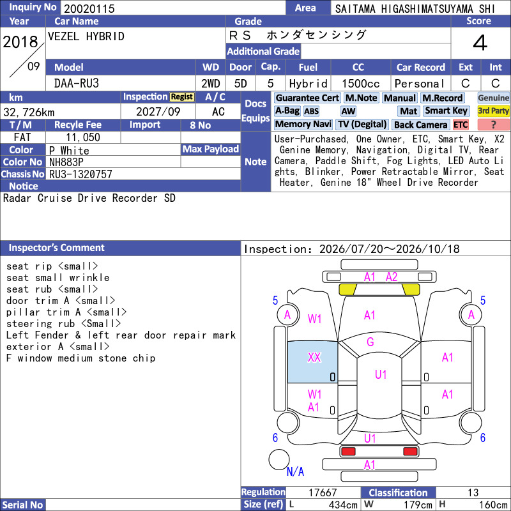The width and height of the screenshot is (511, 511).
Task: Click the color value P White
Action: tap(69, 151)
